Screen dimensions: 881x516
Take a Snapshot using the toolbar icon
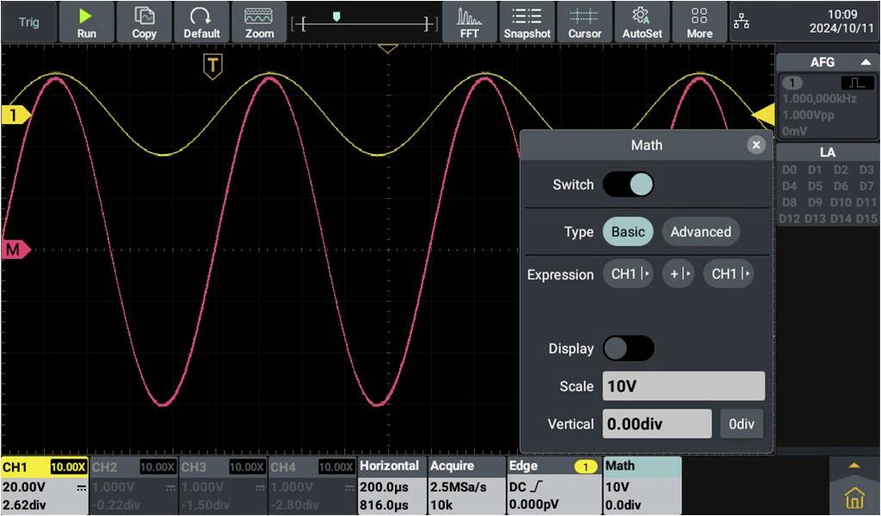[527, 21]
